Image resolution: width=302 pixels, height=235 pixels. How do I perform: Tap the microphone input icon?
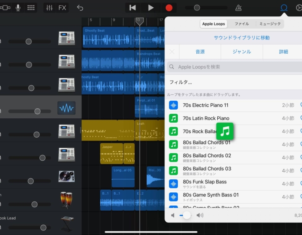(x=18, y=8)
